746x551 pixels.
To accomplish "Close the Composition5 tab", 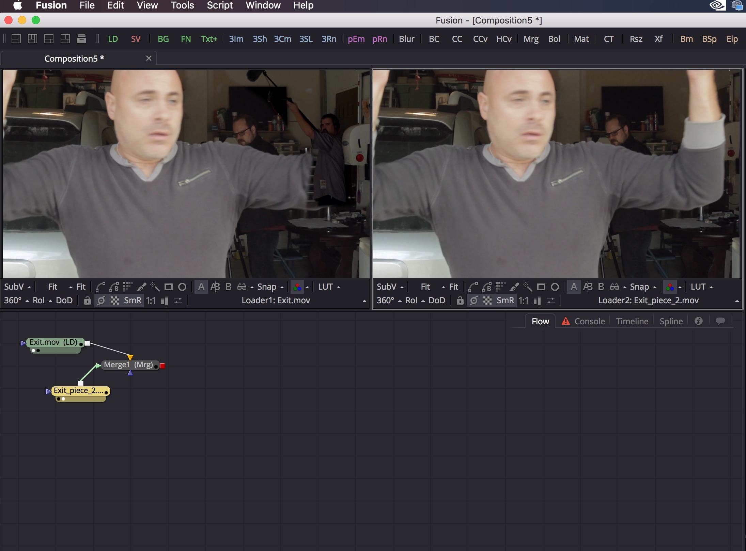I will pos(149,58).
